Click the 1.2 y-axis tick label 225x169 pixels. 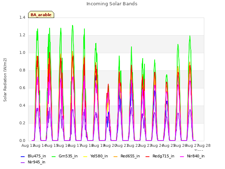pyautogui.click(x=22, y=35)
